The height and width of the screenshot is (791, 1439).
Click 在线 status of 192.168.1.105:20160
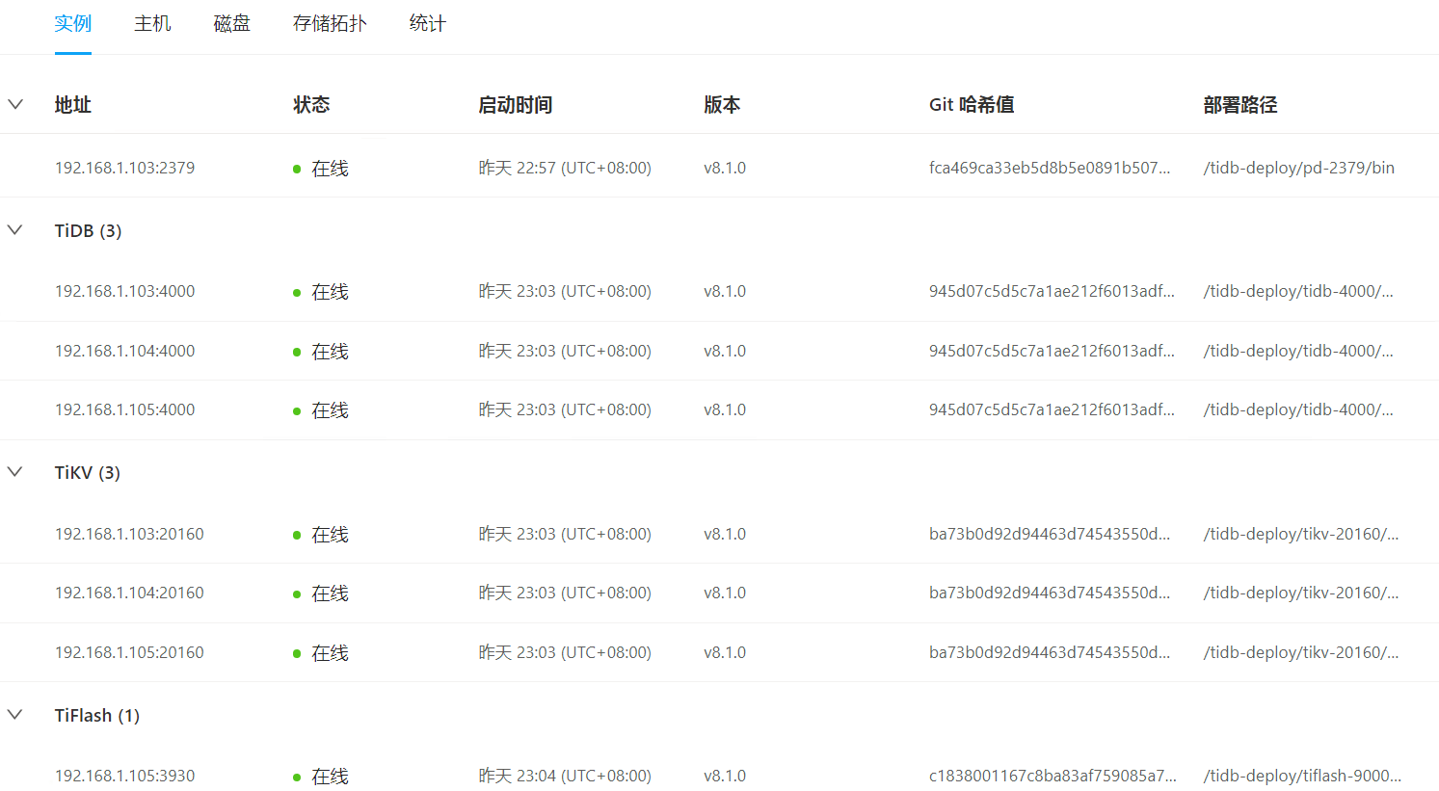[321, 653]
